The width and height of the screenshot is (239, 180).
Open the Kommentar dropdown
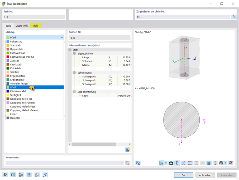coord(122,163)
